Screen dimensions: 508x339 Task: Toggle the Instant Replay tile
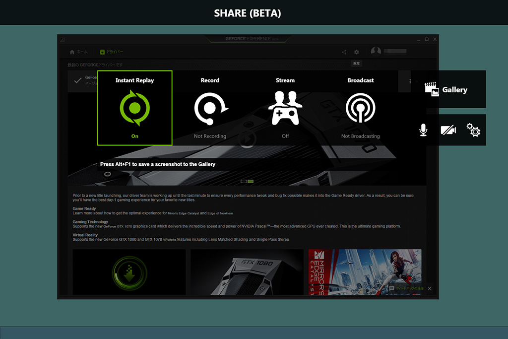tap(135, 108)
